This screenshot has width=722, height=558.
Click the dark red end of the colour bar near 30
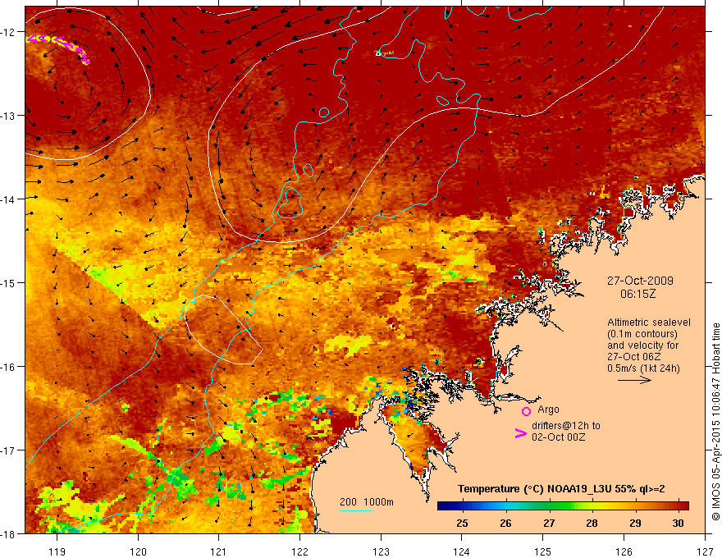click(682, 506)
